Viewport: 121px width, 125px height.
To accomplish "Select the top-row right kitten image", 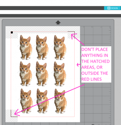I will 59,47.
